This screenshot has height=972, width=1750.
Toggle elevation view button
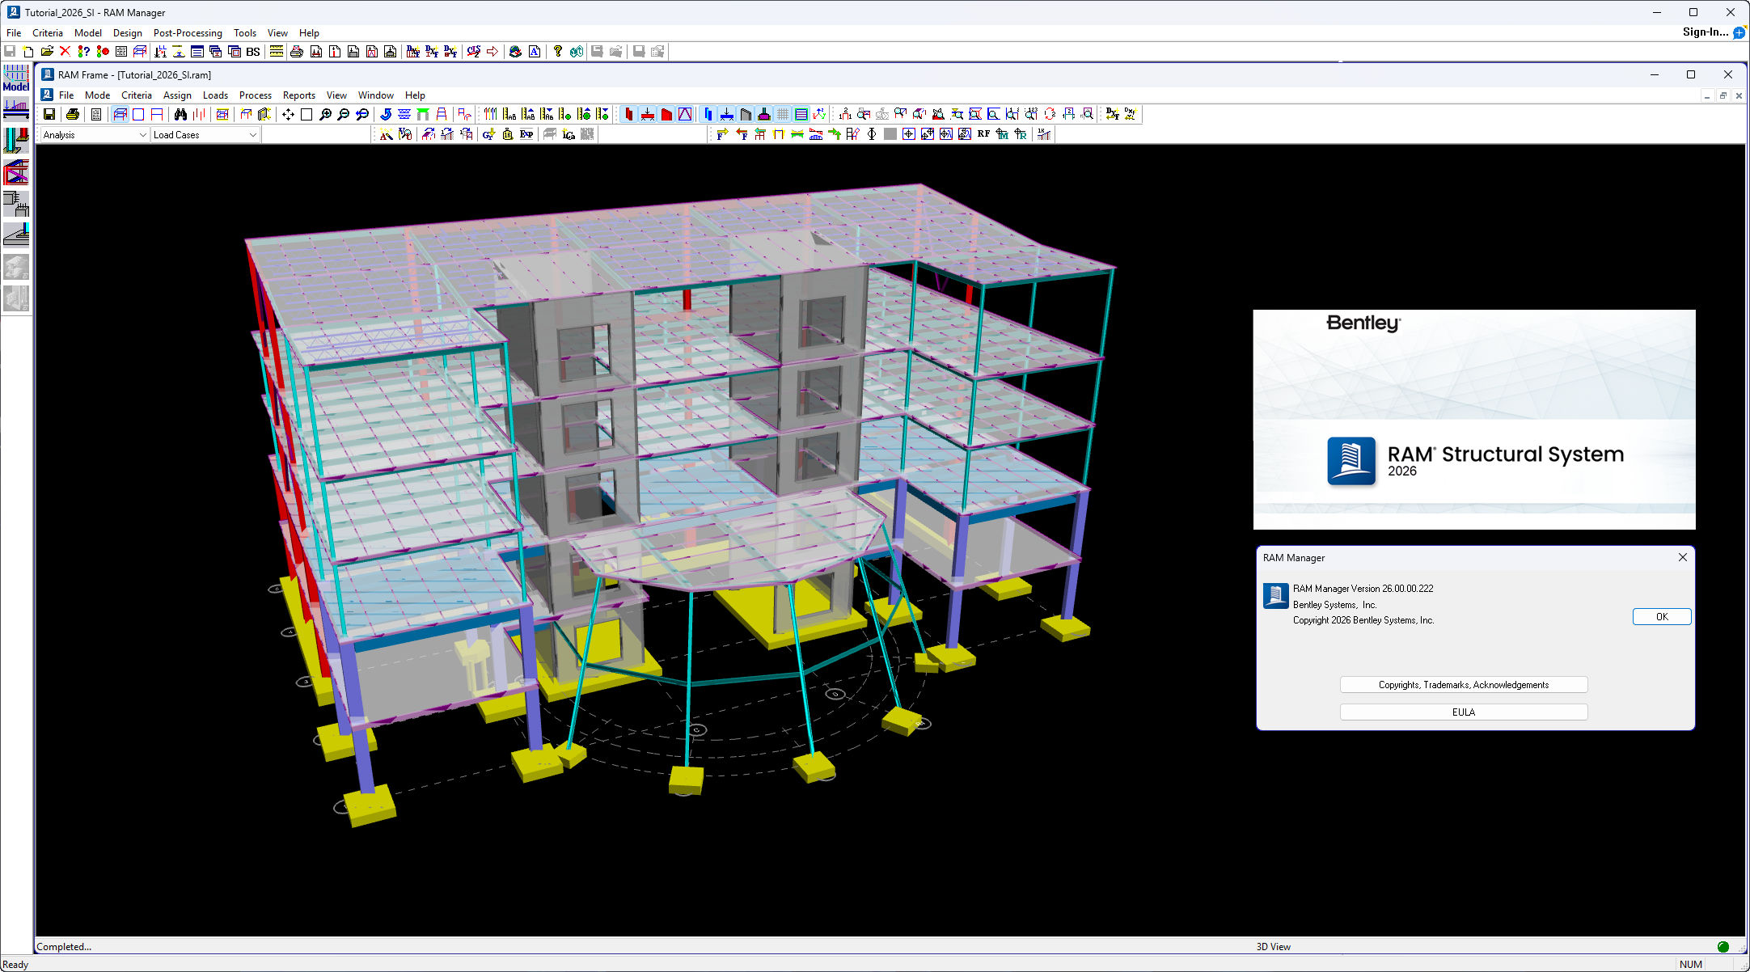click(157, 114)
